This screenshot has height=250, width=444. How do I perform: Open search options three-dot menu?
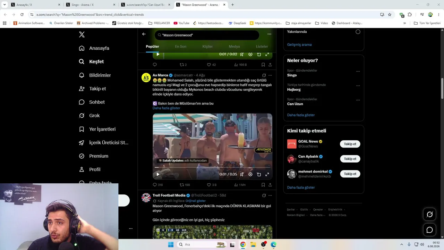269,34
